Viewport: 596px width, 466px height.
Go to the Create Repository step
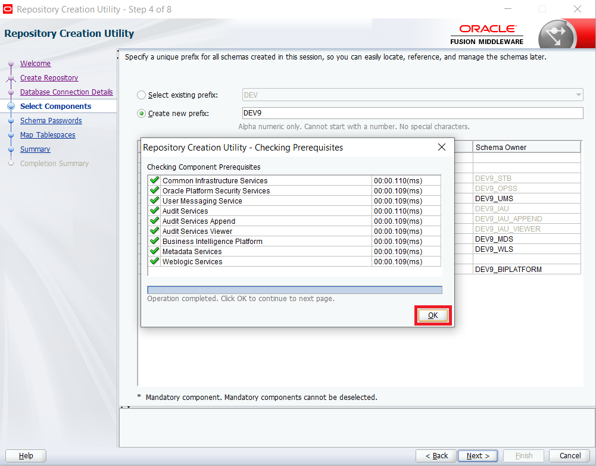(x=49, y=78)
